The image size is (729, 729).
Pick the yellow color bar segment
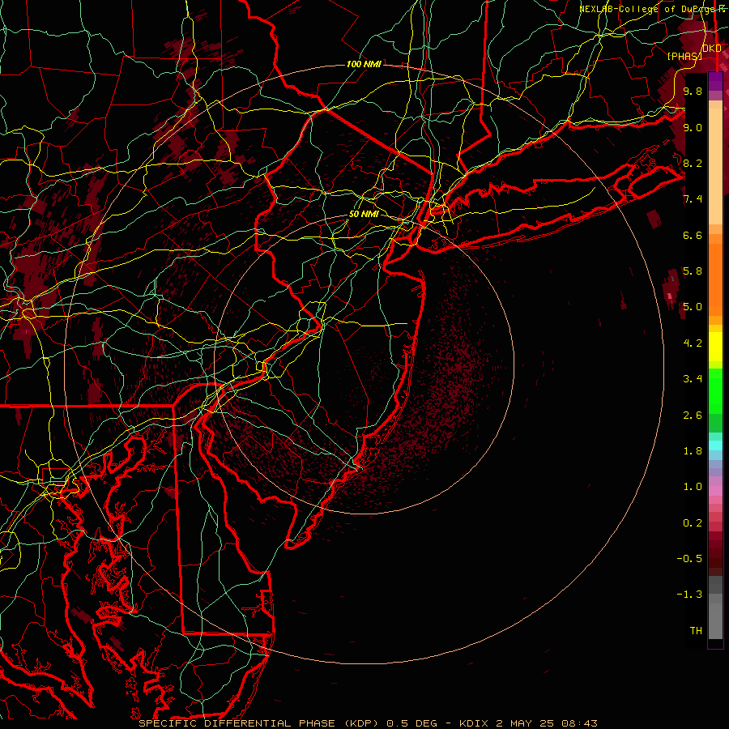coord(715,347)
